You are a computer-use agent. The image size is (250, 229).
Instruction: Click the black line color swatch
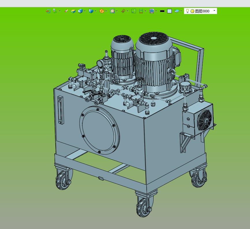point(162,11)
